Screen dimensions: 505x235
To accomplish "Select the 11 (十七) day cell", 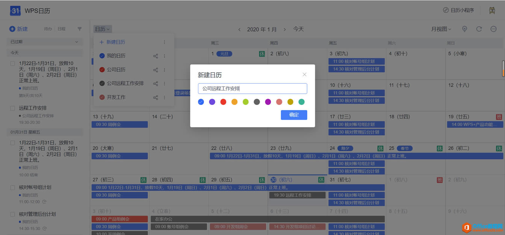I will coord(416,95).
